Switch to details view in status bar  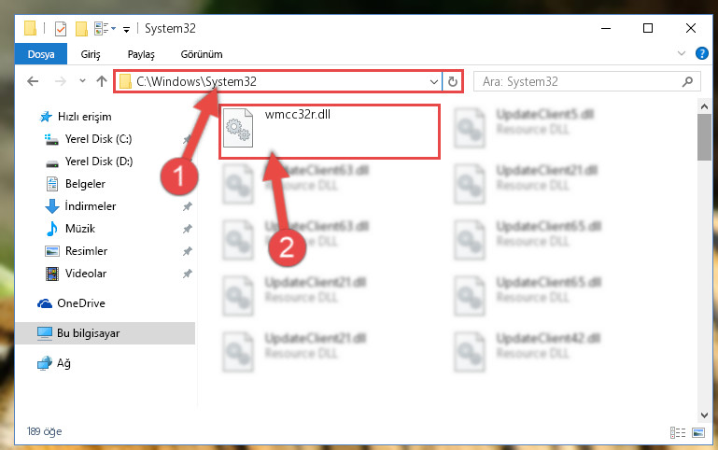pyautogui.click(x=677, y=432)
